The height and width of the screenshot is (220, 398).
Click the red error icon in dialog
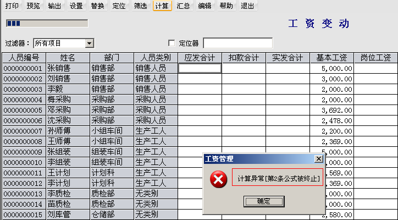click(218, 179)
